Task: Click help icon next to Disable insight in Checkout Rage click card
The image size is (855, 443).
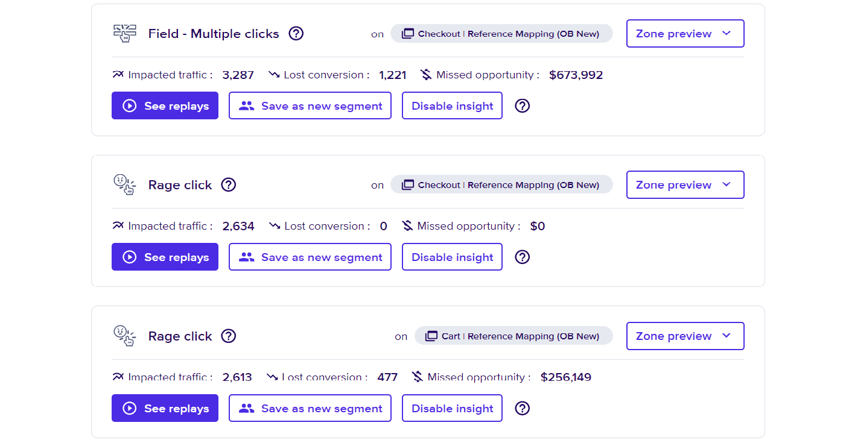Action: (523, 257)
